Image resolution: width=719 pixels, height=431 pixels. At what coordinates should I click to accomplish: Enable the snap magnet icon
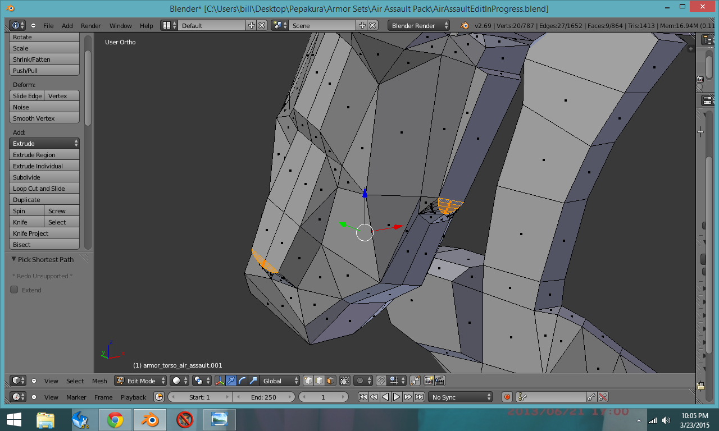tap(381, 380)
